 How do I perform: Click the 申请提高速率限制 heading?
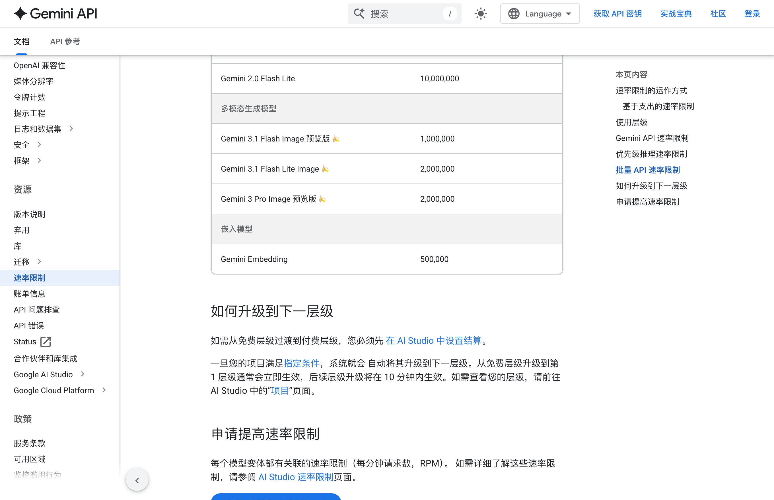coord(265,434)
